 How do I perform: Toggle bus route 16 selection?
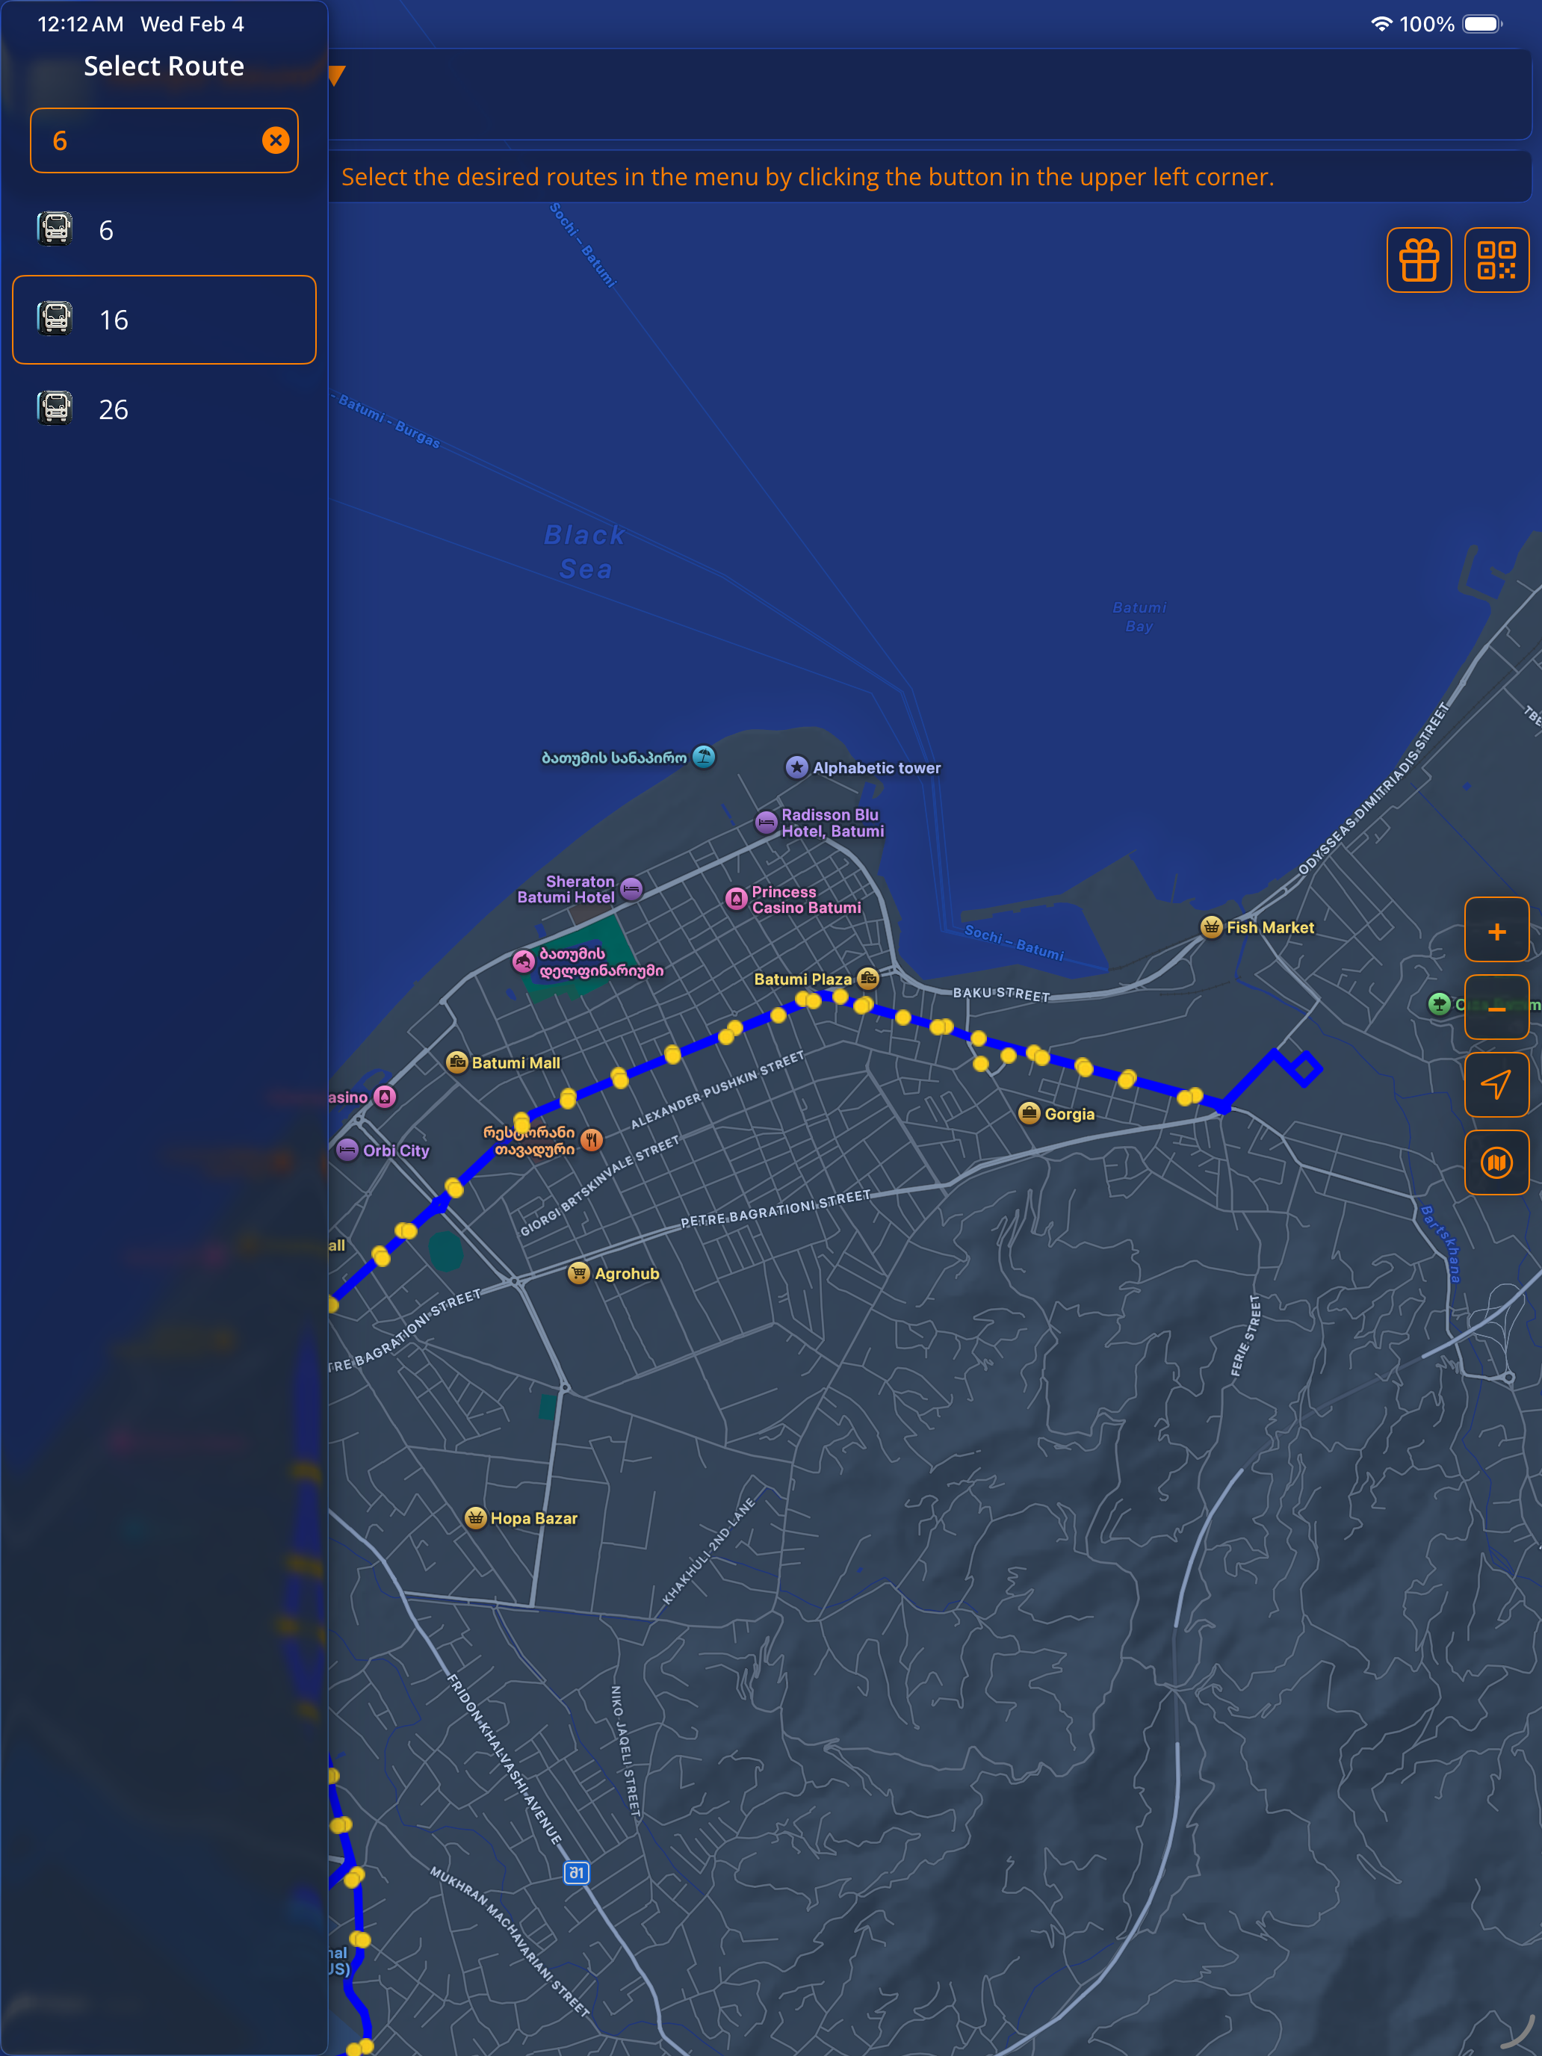click(164, 320)
